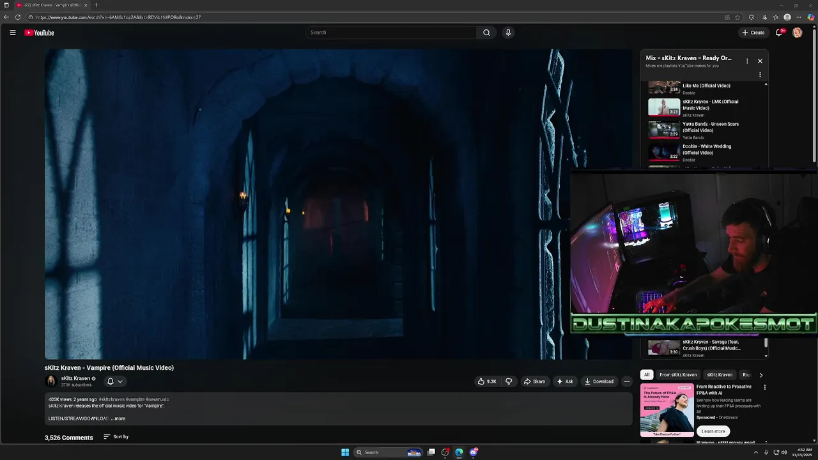Click the Create button

[x=753, y=33]
